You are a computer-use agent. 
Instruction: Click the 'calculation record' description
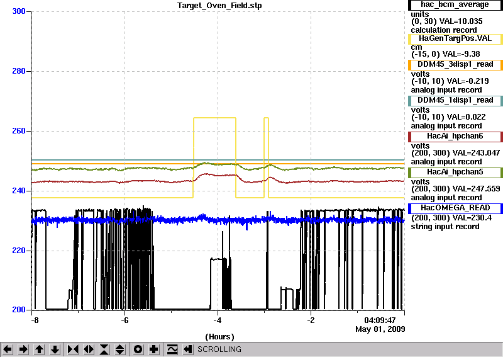point(444,30)
